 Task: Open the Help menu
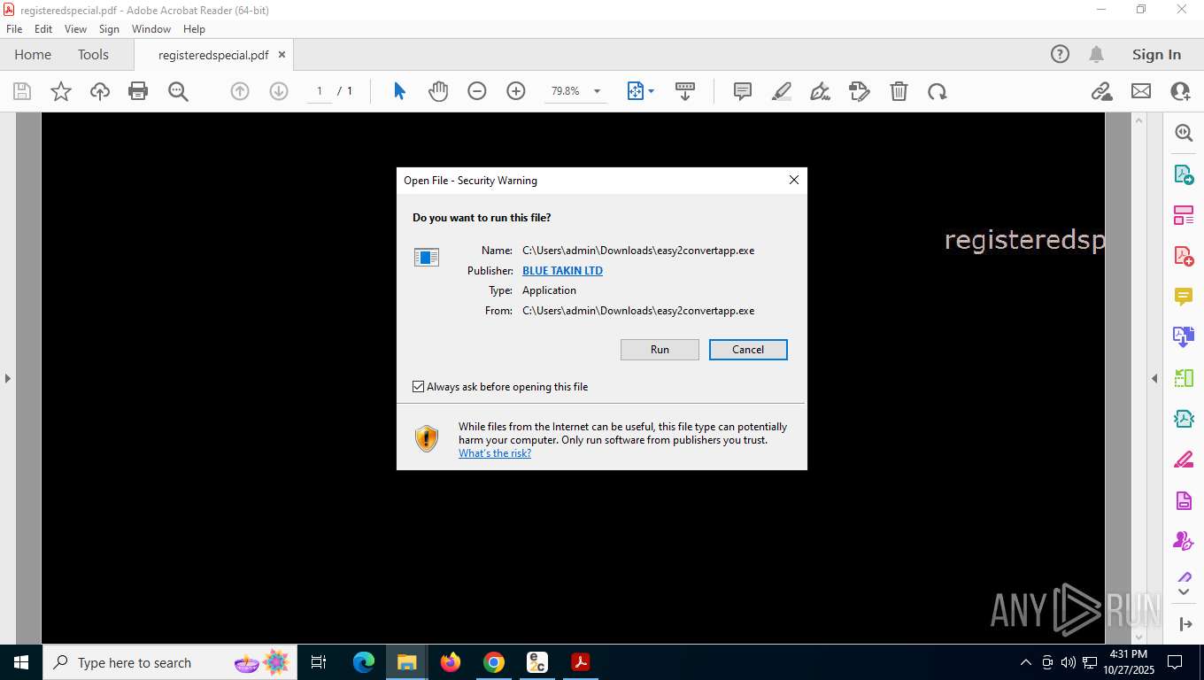[x=194, y=29]
